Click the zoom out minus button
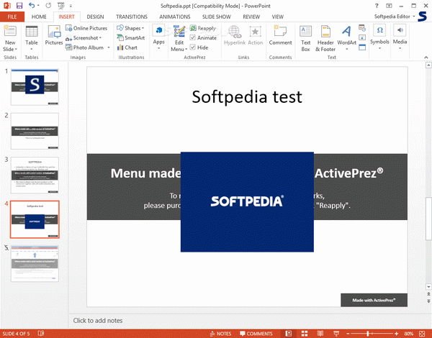Image resolution: width=432 pixels, height=338 pixels. point(348,334)
